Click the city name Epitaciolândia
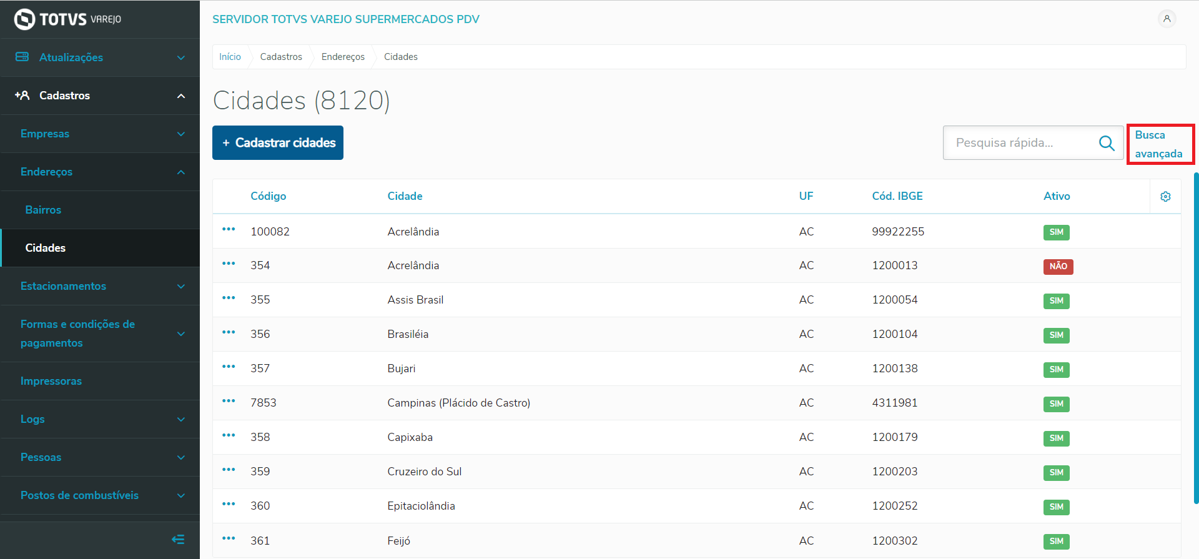This screenshot has width=1199, height=559. 421,506
